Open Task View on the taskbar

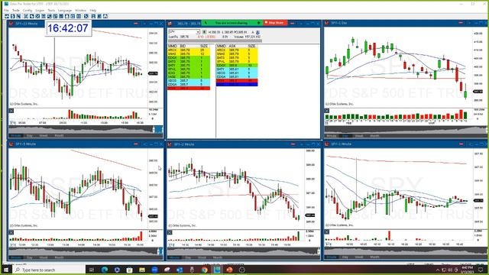point(92,270)
